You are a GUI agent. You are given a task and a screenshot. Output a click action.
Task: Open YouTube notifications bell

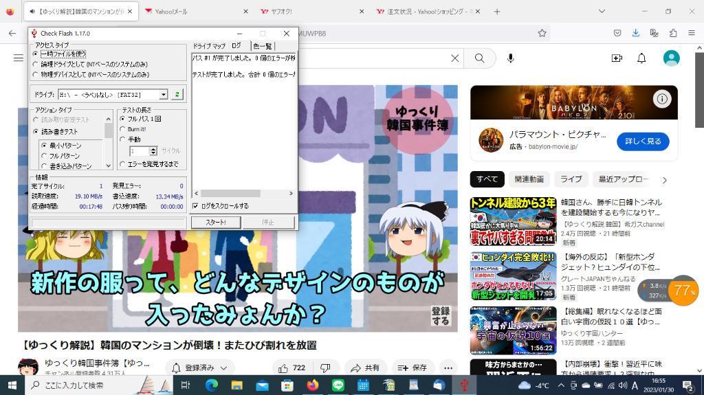[641, 58]
